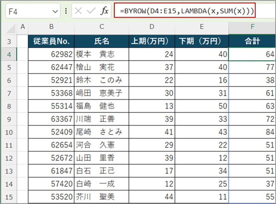This screenshot has height=204, width=276.
Task: Open the Name Box dropdown arrow
Action: click(55, 10)
